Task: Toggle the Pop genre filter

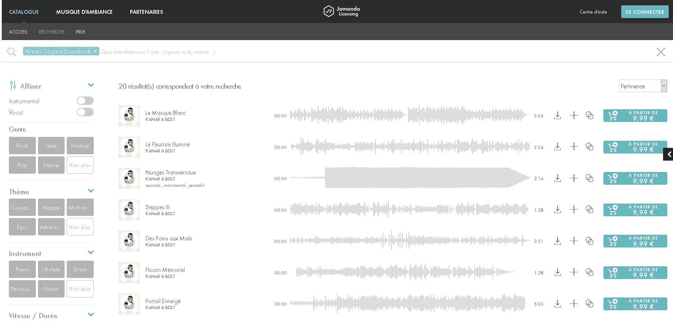Action: 22,165
